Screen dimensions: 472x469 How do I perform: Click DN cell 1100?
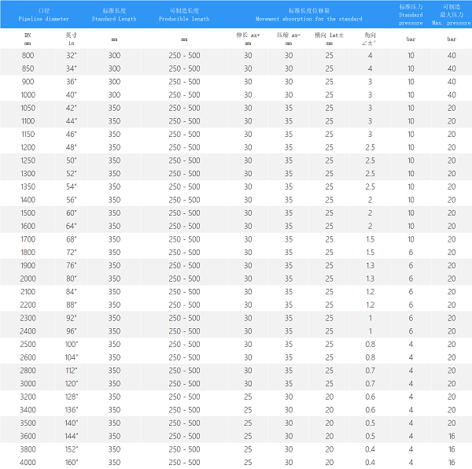(28, 121)
